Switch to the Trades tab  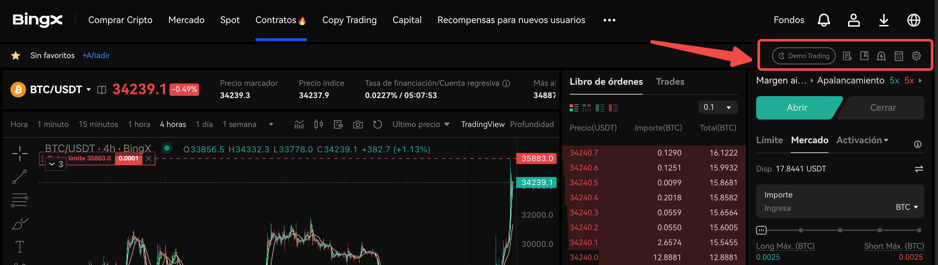pos(670,82)
